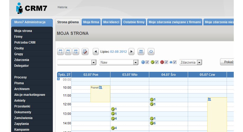Click people icon on Thursday event
243x132 pixels.
[209, 99]
